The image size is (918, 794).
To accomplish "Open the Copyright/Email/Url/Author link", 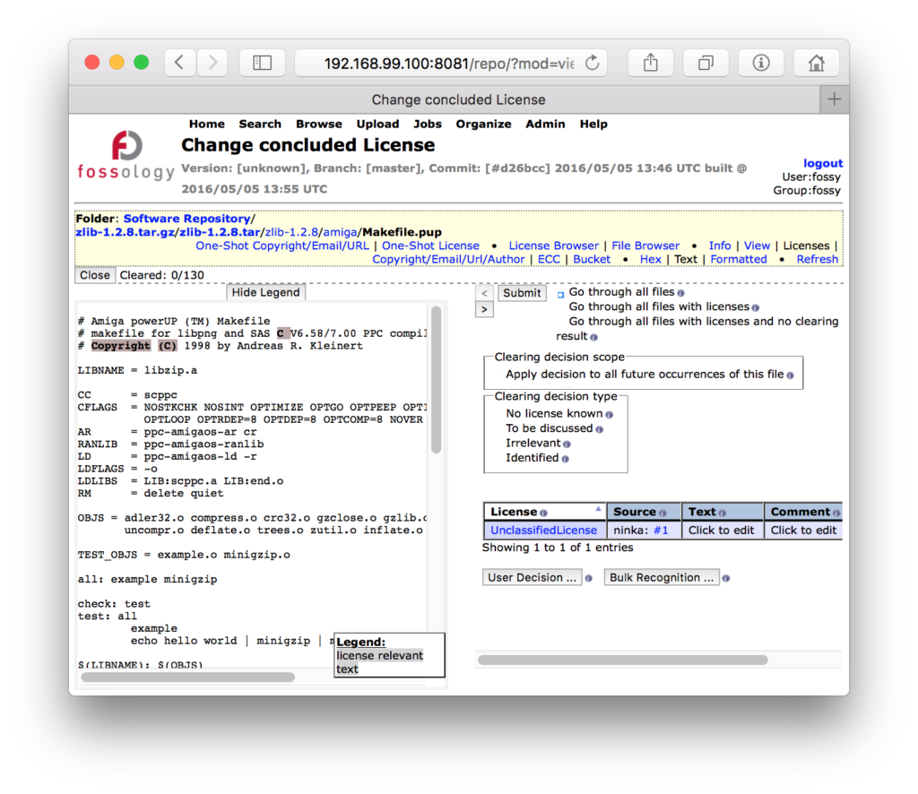I will (x=448, y=259).
